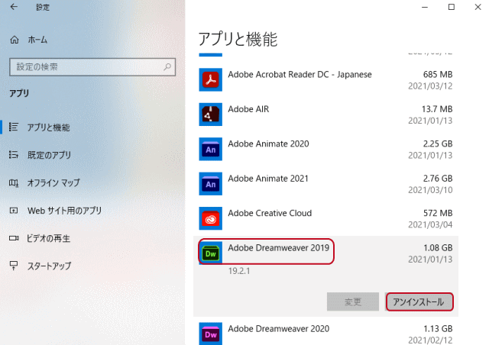Click the 13.7 MB size value
489x345 pixels.
tap(437, 109)
